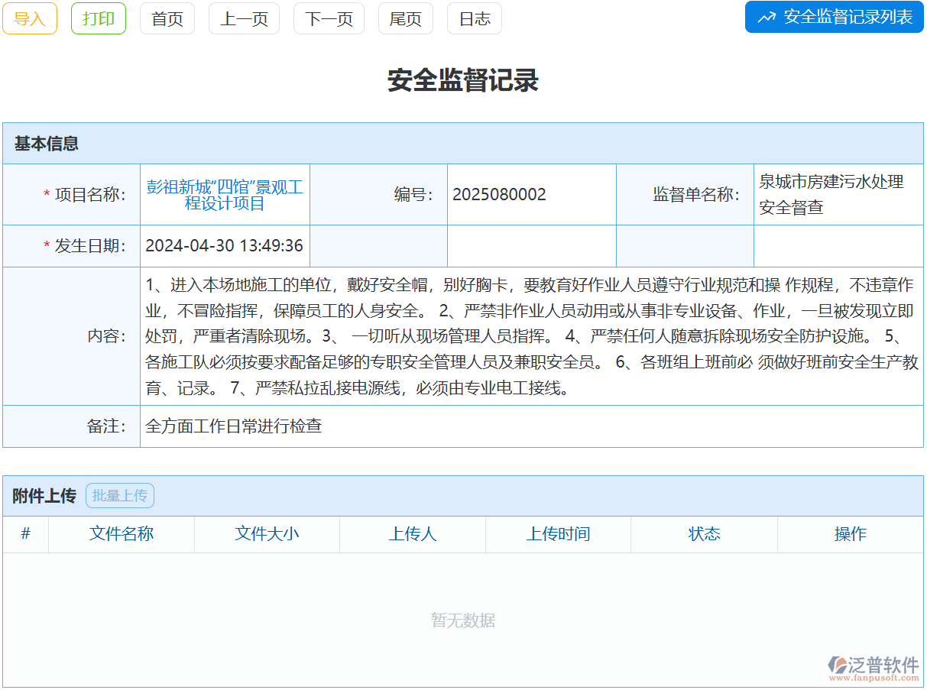Image resolution: width=927 pixels, height=690 pixels.
Task: 点击"附件上传"区块标题
Action: [42, 494]
